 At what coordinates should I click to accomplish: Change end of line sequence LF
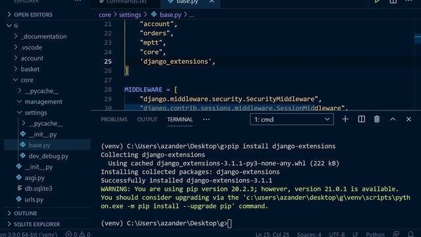(355, 234)
